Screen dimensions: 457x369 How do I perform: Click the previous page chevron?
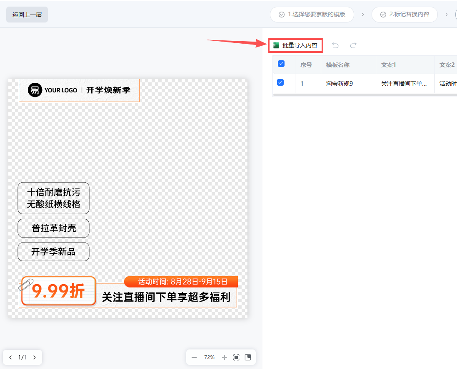(x=10, y=357)
